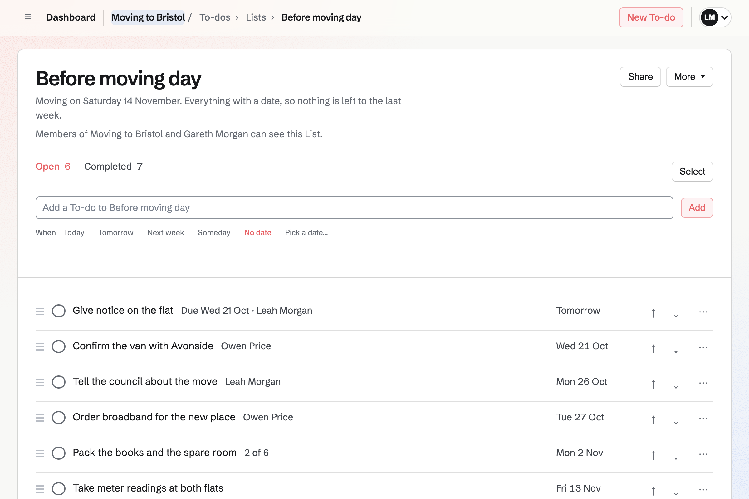Viewport: 749px width, 499px height.
Task: Open the hamburger navigation menu
Action: click(28, 17)
